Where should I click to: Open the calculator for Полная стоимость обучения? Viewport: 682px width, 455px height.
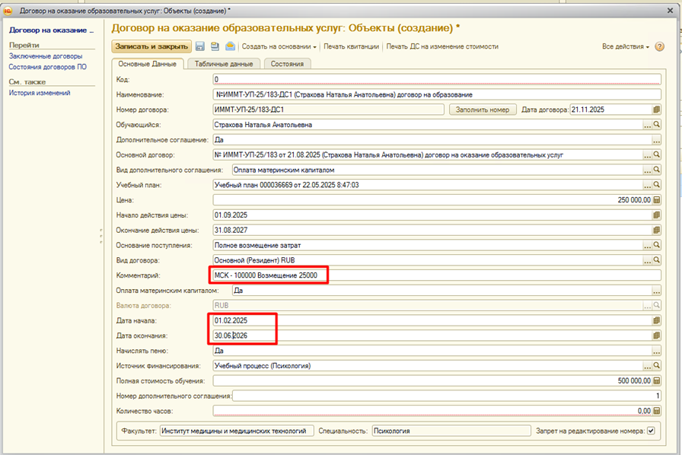pos(656,380)
